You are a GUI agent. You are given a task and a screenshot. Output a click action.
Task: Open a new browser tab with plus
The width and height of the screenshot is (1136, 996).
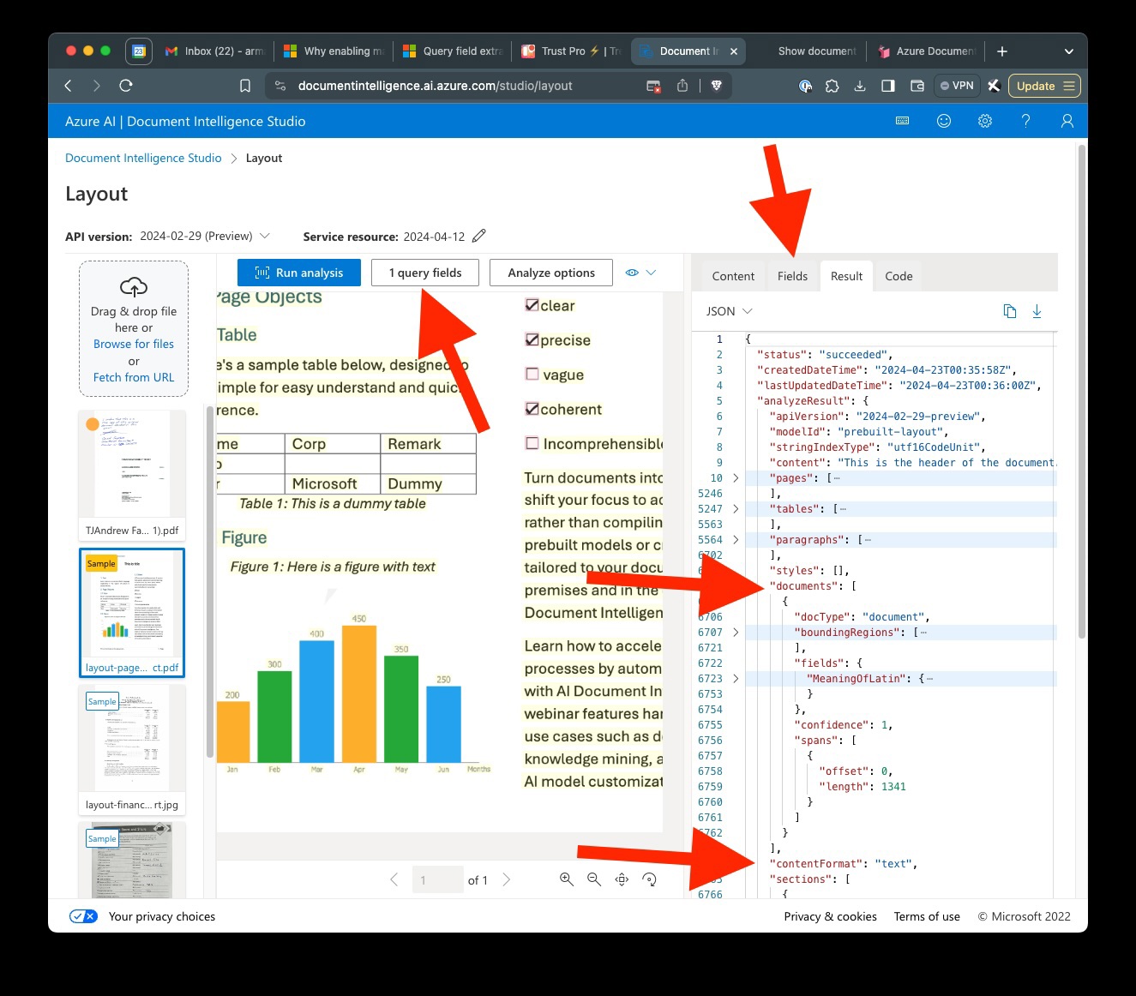pos(1002,51)
